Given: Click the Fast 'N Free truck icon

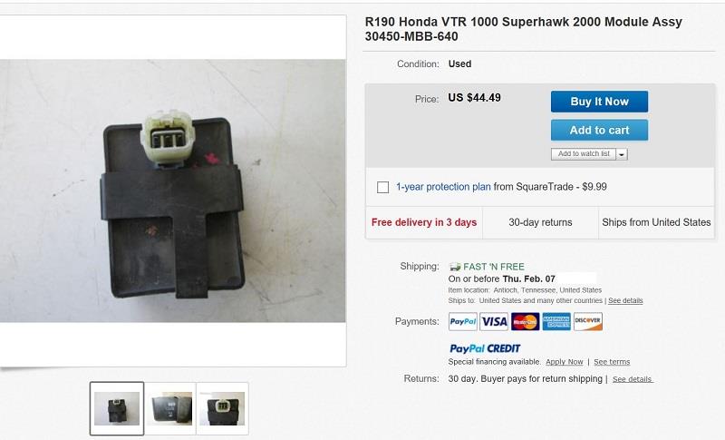Looking at the screenshot, I should pyautogui.click(x=455, y=267).
